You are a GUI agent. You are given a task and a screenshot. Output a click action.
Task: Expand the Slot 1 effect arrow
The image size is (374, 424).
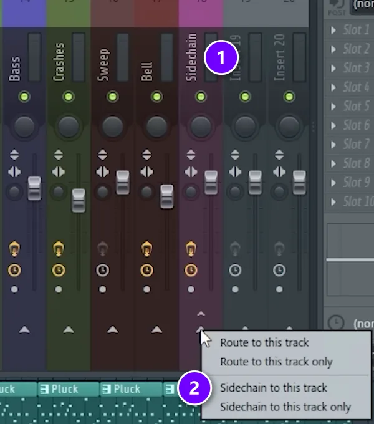coord(333,30)
